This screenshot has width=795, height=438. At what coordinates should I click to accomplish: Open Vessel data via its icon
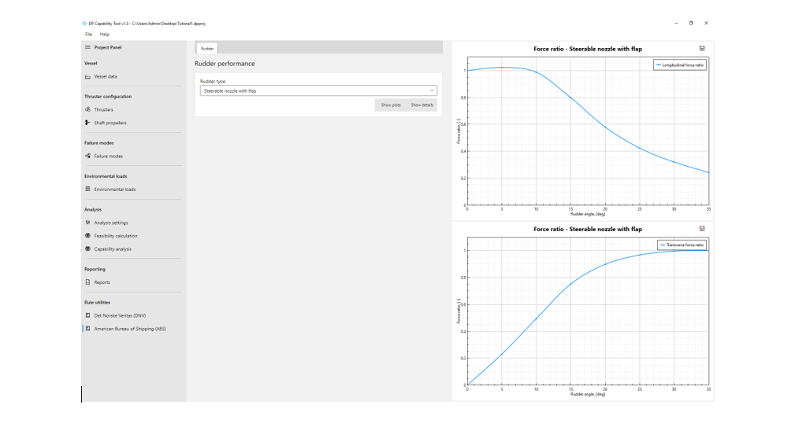coord(87,76)
